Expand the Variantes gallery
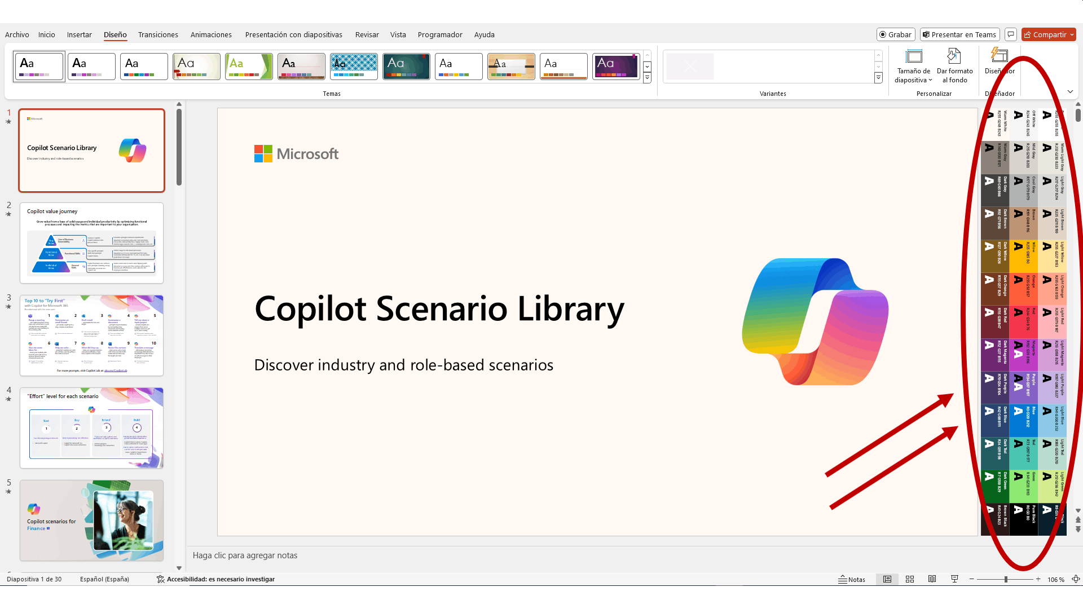Viewport: 1083px width, 609px height. click(x=878, y=78)
